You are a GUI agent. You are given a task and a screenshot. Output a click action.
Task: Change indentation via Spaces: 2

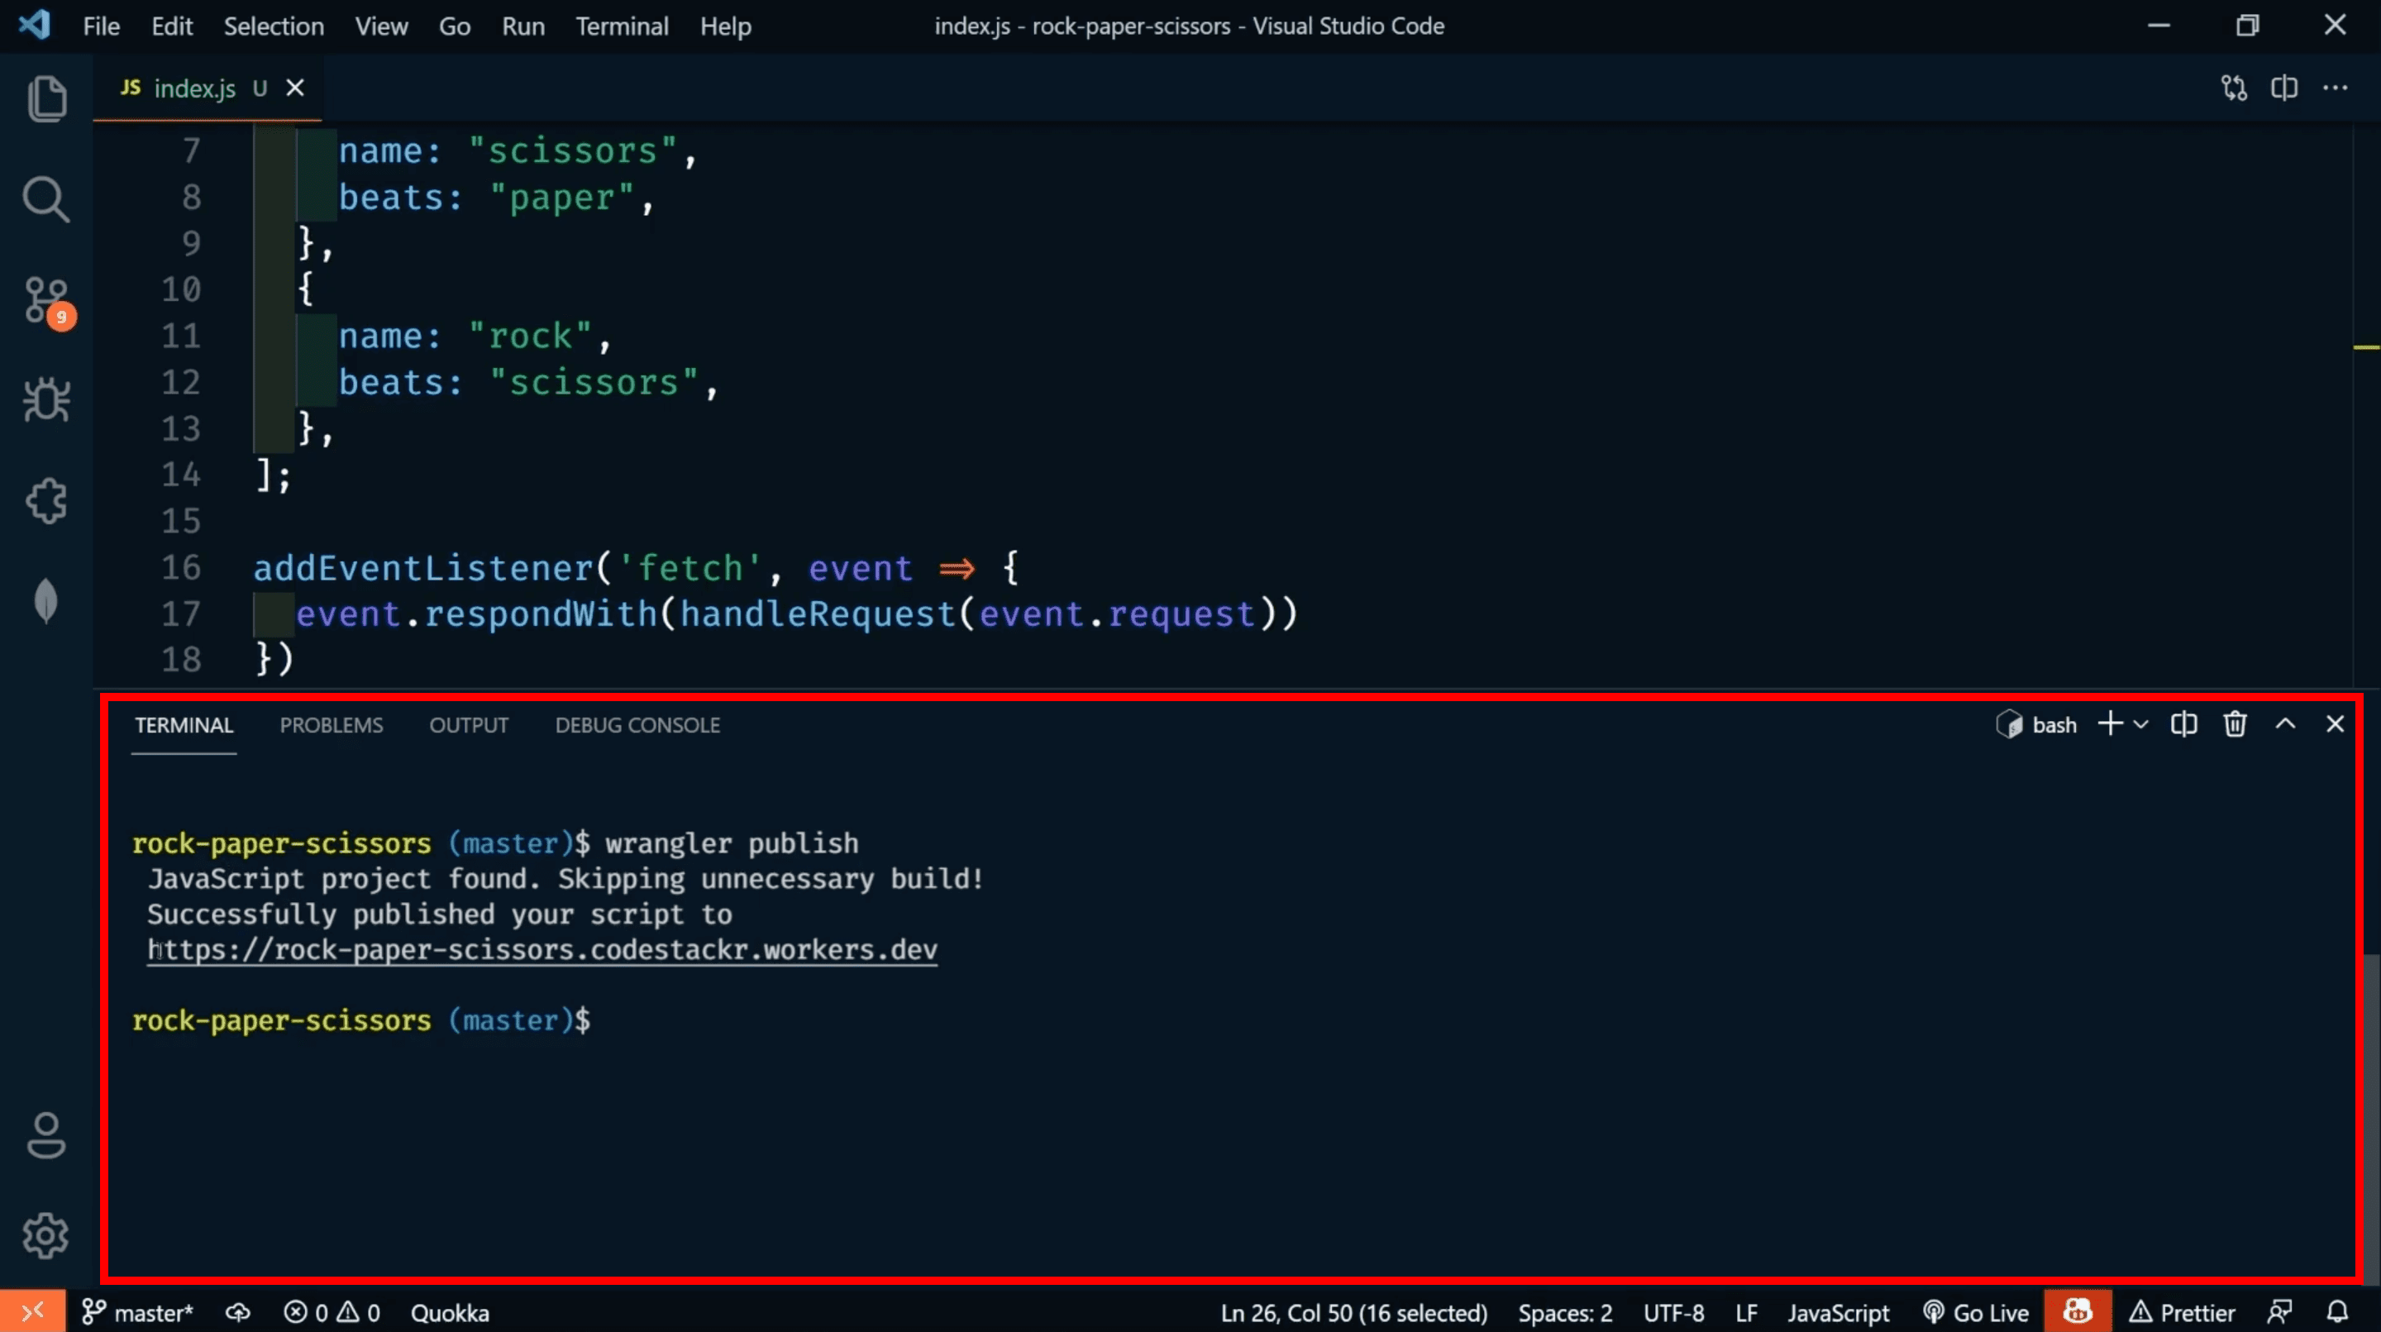(x=1564, y=1313)
